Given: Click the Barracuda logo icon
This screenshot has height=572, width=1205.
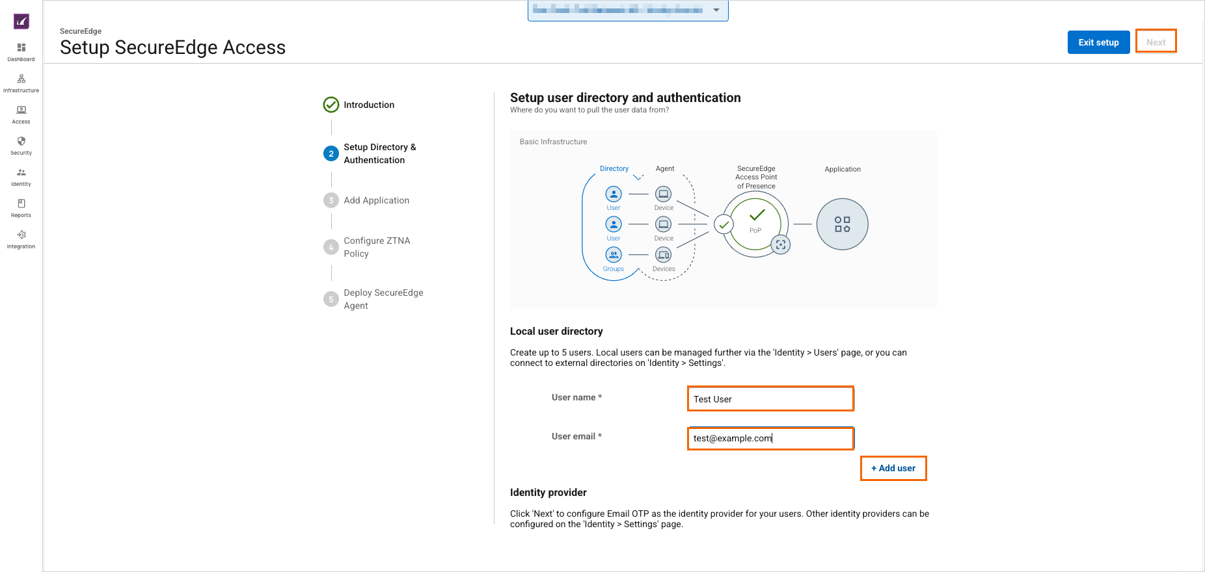Looking at the screenshot, I should (x=21, y=21).
